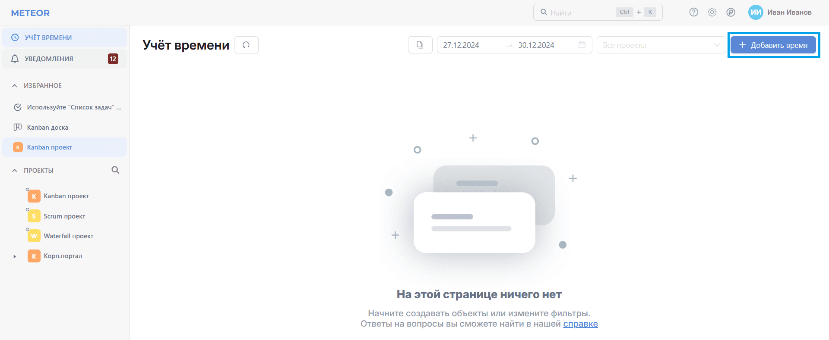829x340 pixels.
Task: Click the orange K icon in Избранное
Action: tap(18, 147)
